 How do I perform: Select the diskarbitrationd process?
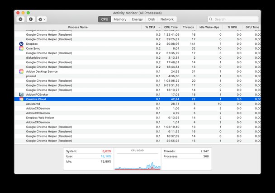pos(137,58)
